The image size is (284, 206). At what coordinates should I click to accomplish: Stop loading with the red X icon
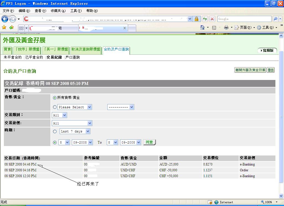(212, 19)
